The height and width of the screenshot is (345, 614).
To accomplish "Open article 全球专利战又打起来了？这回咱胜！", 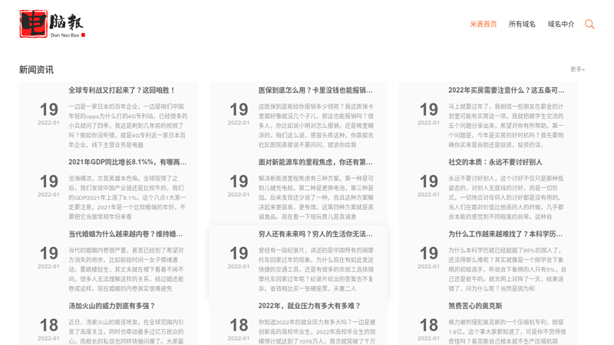I will pos(122,90).
